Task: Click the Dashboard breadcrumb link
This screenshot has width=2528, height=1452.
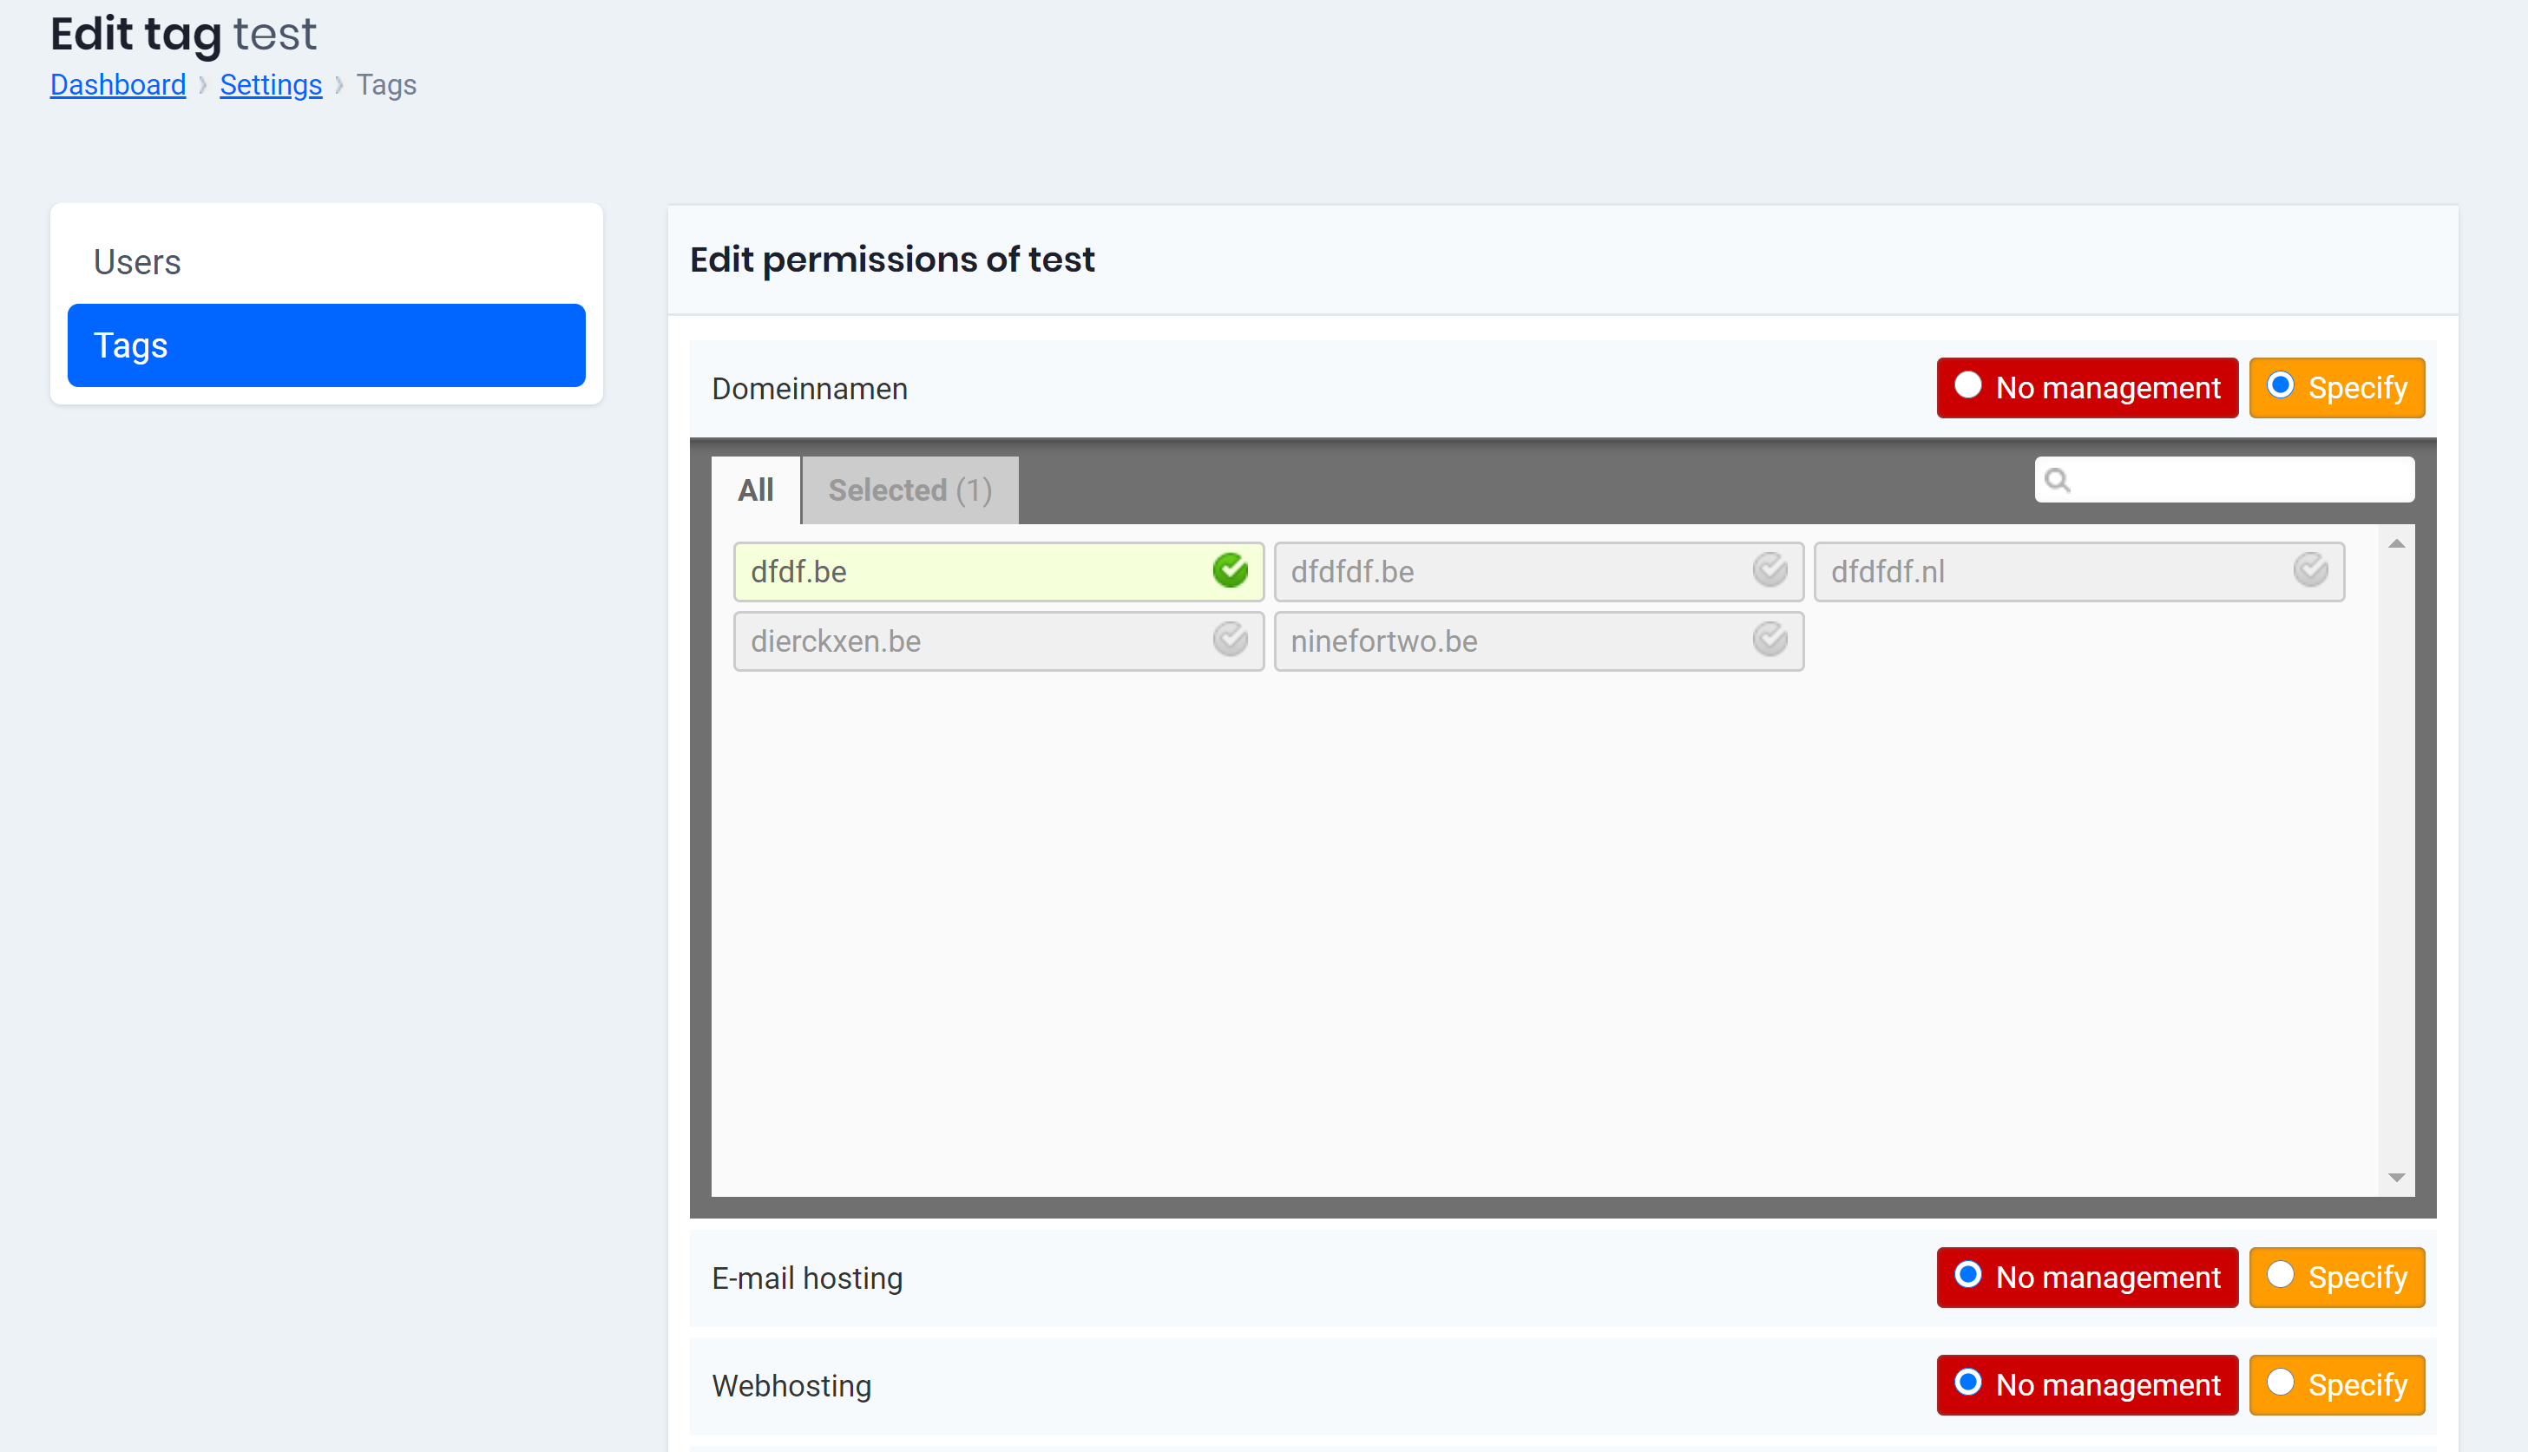Action: (118, 85)
